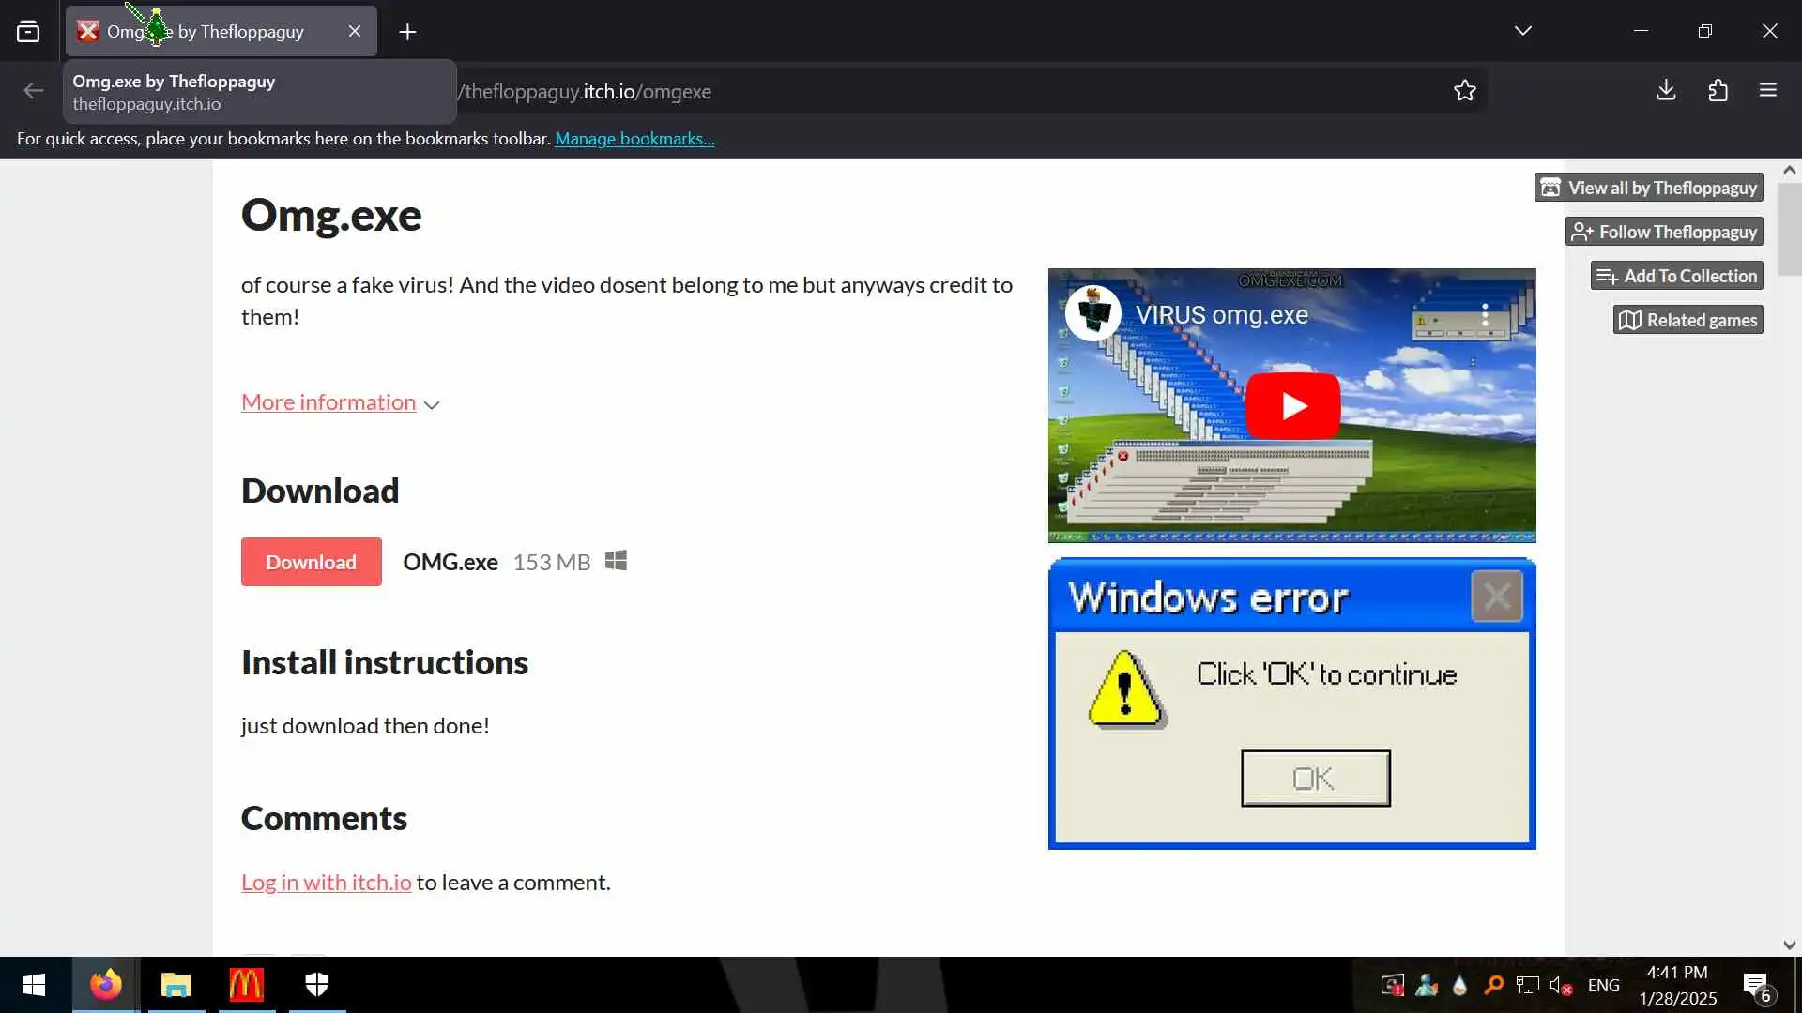Click Add To Collection button

pyautogui.click(x=1676, y=276)
